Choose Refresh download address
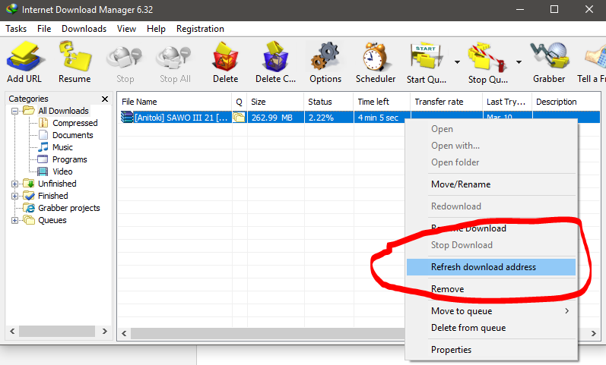 click(x=491, y=267)
